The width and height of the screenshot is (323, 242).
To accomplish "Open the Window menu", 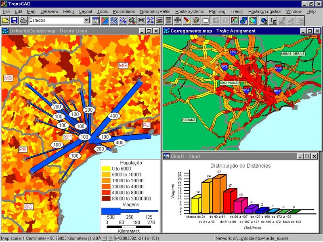I will (294, 12).
